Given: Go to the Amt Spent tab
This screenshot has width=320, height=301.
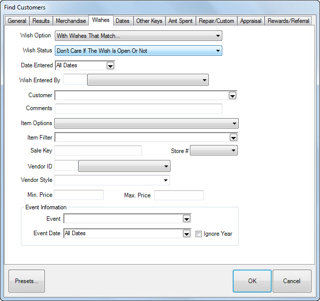Looking at the screenshot, I should click(180, 21).
